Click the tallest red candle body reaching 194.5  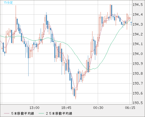(x=110, y=11)
